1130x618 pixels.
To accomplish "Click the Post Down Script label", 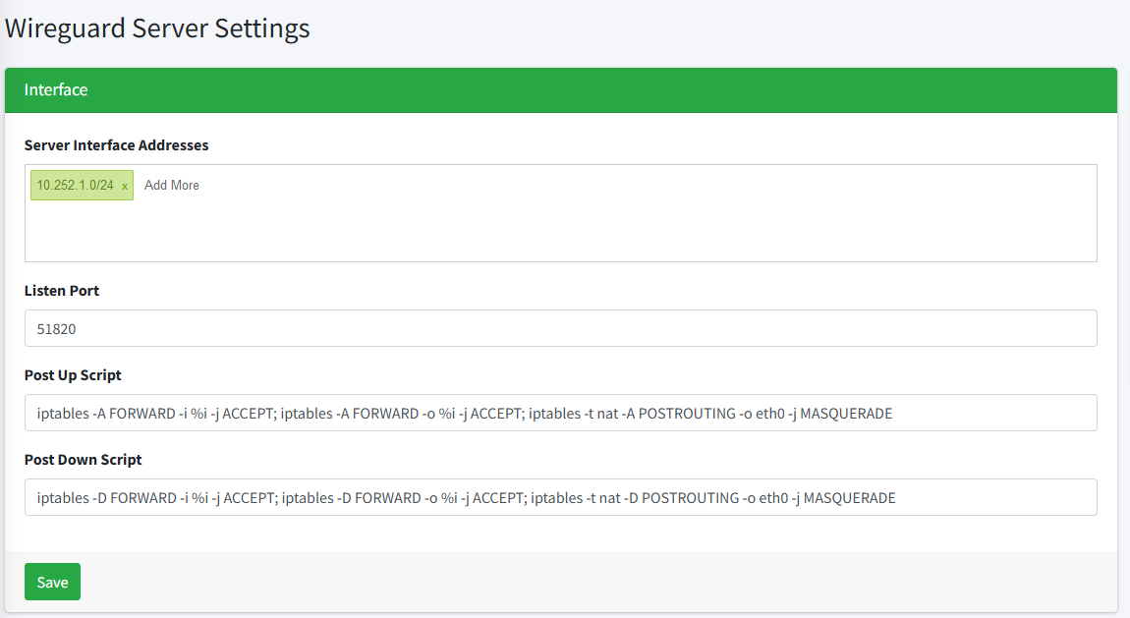I will tap(83, 460).
